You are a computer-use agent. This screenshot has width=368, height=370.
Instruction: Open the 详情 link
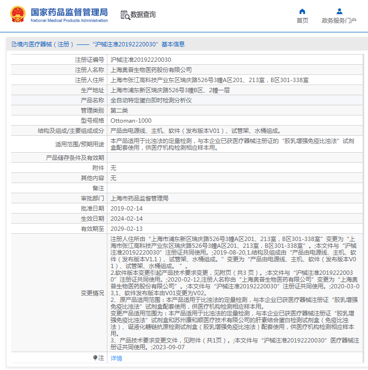point(116,358)
